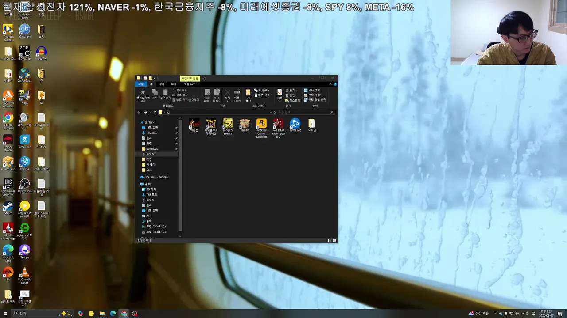Select 로컬 디스크 (C:) drive
Screen dimensions: 567x318
153,227
